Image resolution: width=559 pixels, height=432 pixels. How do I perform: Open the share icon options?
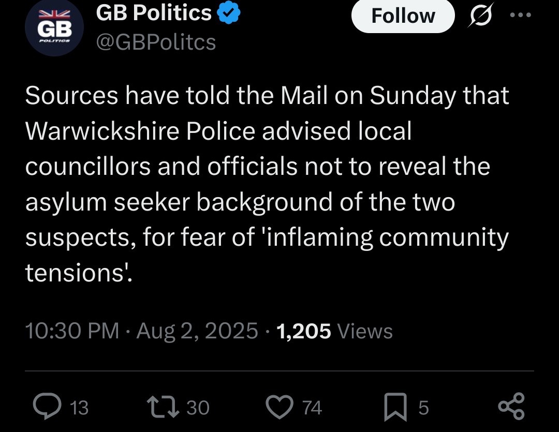(511, 407)
